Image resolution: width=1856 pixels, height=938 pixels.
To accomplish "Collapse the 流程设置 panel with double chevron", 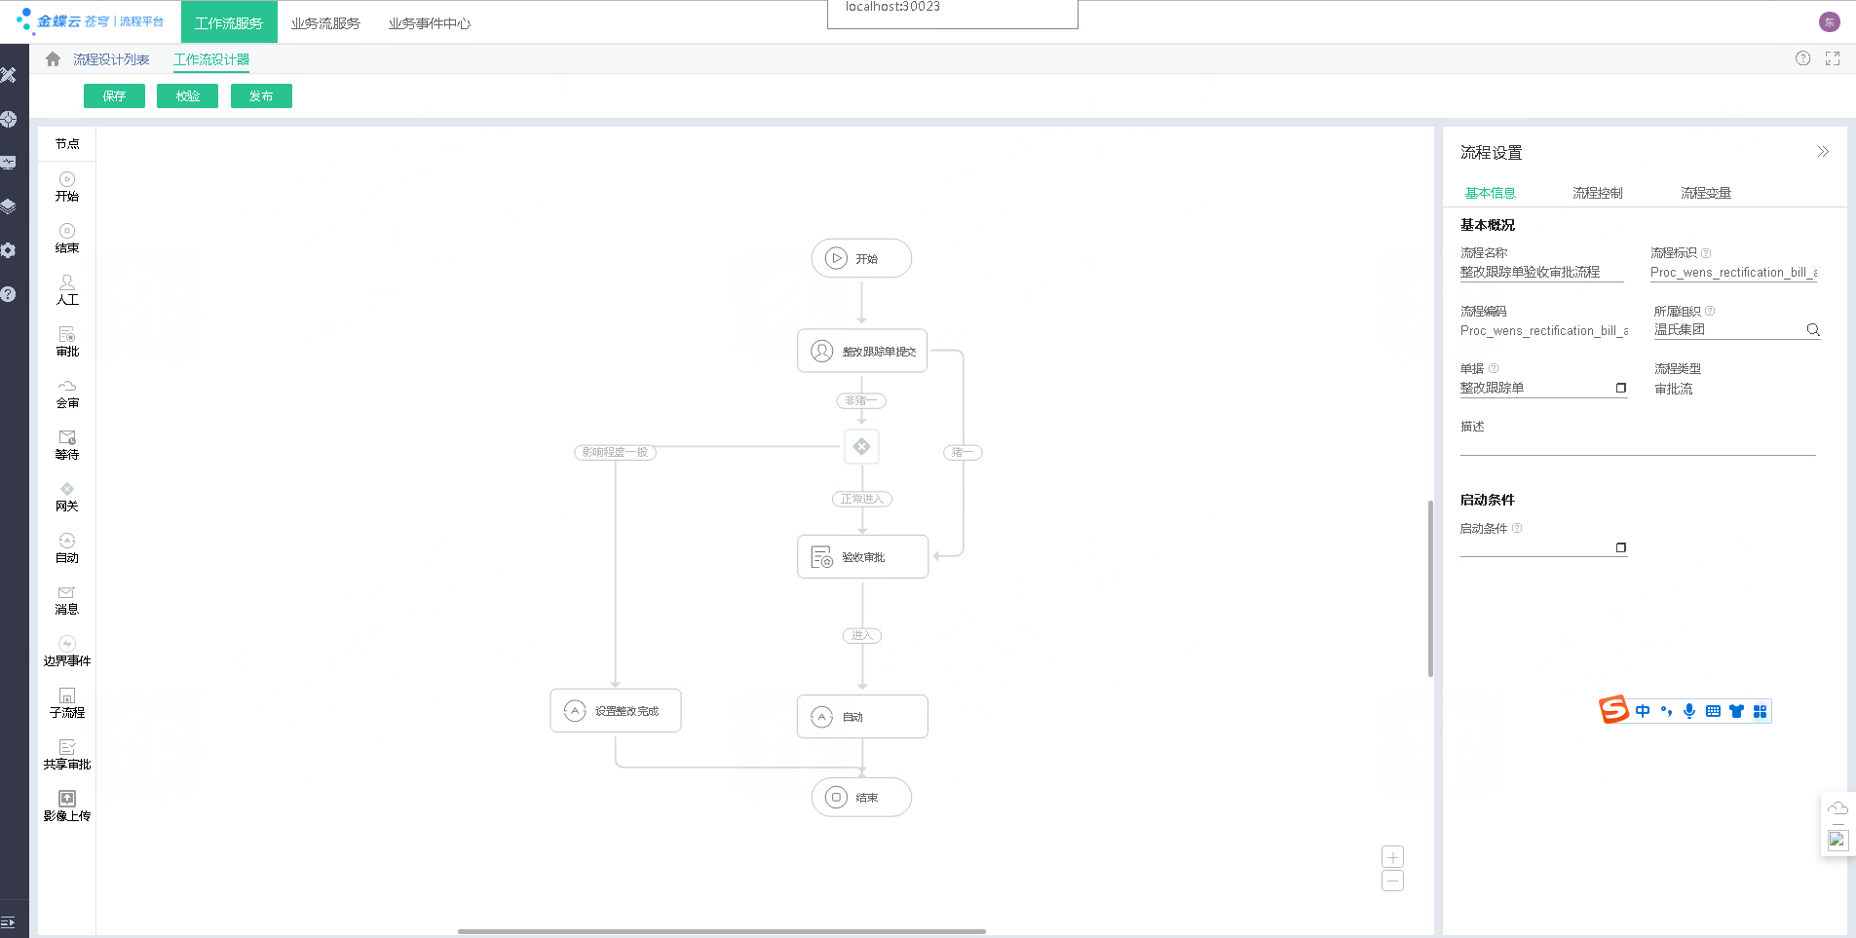I will point(1823,152).
